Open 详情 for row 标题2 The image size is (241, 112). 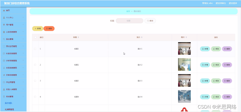click(x=205, y=65)
